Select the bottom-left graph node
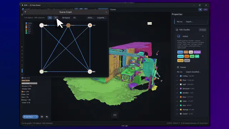This screenshot has height=129, width=229. tap(42, 72)
